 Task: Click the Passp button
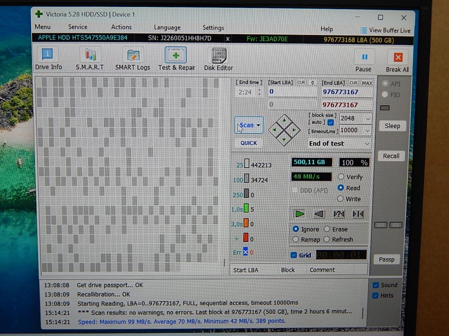coord(386,259)
